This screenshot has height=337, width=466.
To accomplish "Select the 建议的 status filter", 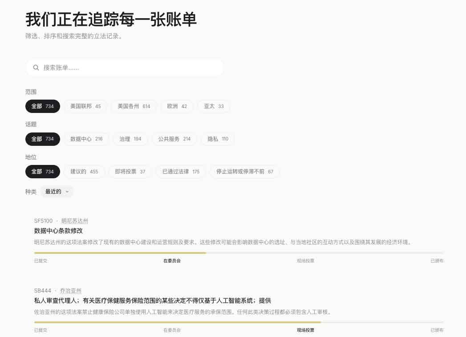I will pos(84,172).
